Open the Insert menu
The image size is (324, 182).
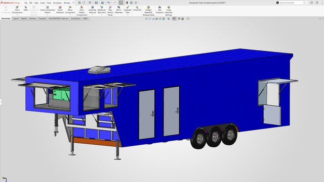(43, 3)
